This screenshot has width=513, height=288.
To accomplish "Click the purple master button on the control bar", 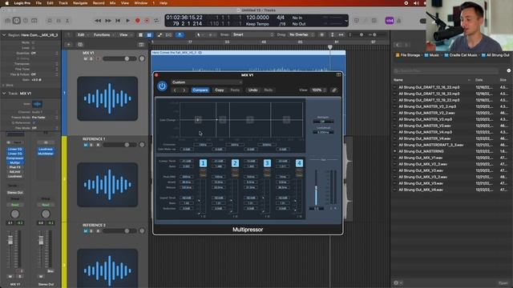I will point(390,21).
